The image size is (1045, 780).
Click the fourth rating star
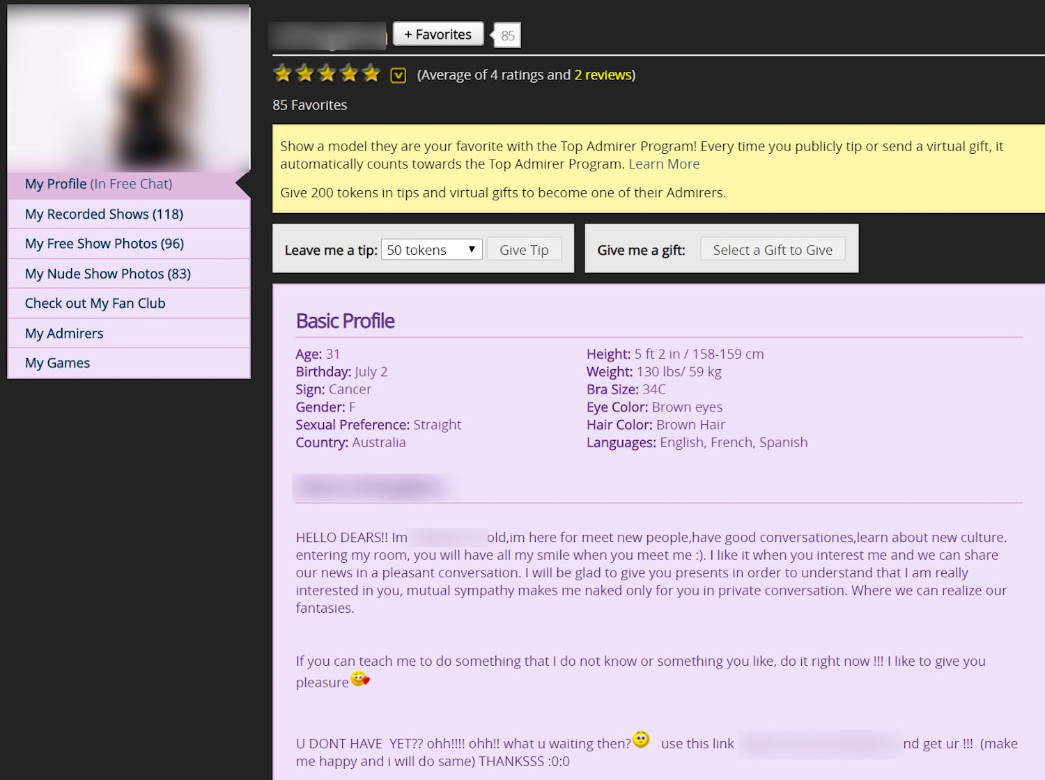tap(349, 73)
